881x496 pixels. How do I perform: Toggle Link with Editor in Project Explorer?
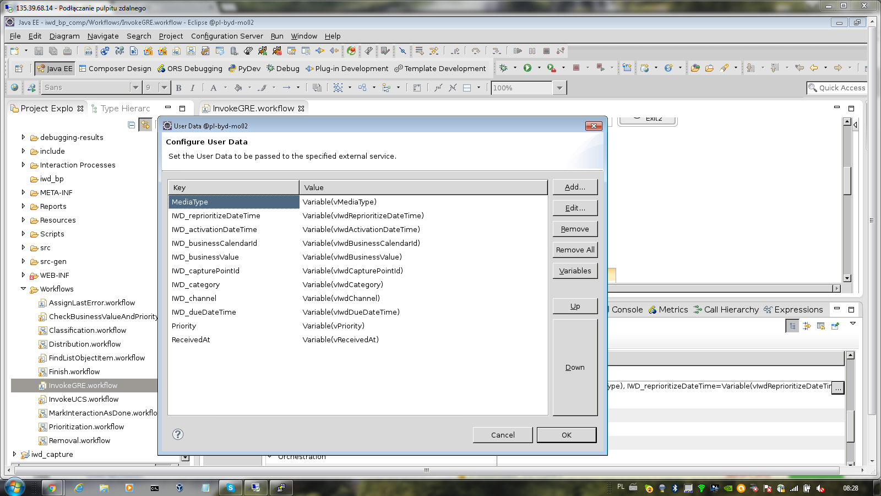145,125
